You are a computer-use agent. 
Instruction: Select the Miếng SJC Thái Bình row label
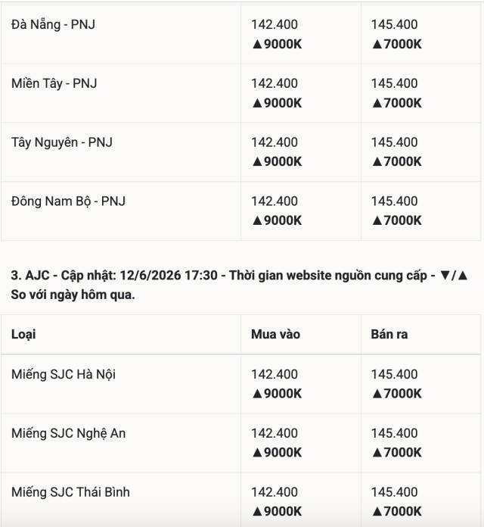point(70,492)
